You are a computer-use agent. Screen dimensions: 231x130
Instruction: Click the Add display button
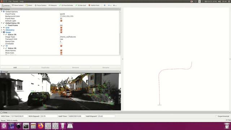point(15,68)
